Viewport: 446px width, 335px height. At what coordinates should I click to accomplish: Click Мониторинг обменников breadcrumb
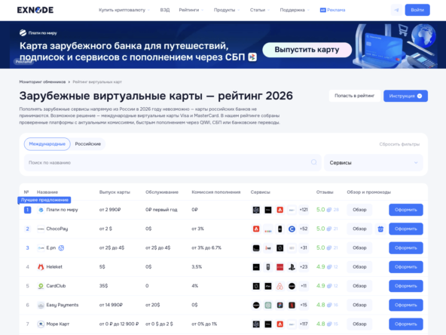(42, 81)
